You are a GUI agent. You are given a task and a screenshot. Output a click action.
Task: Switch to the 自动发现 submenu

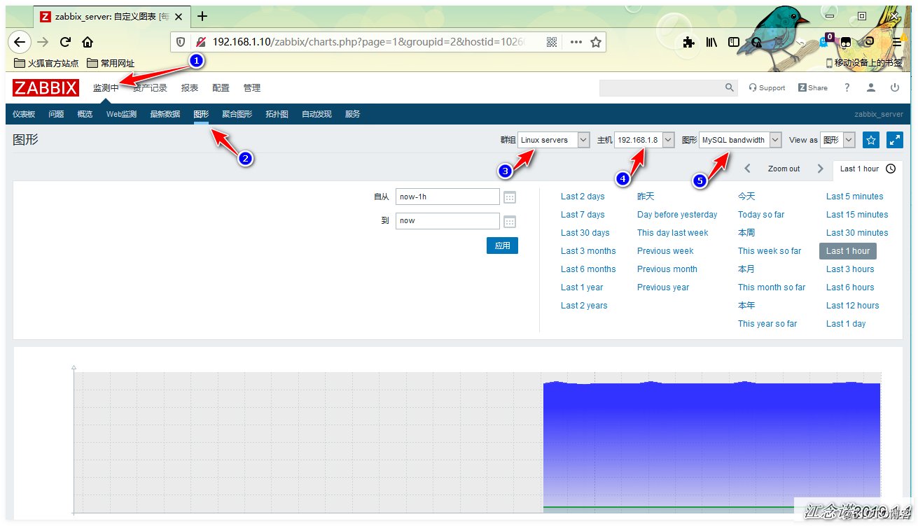317,114
